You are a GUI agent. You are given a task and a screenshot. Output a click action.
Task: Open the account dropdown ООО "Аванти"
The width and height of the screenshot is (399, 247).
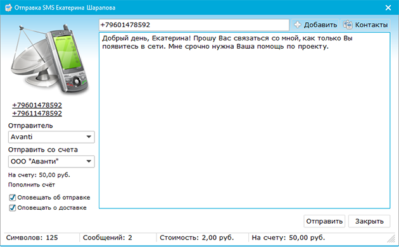click(51, 162)
